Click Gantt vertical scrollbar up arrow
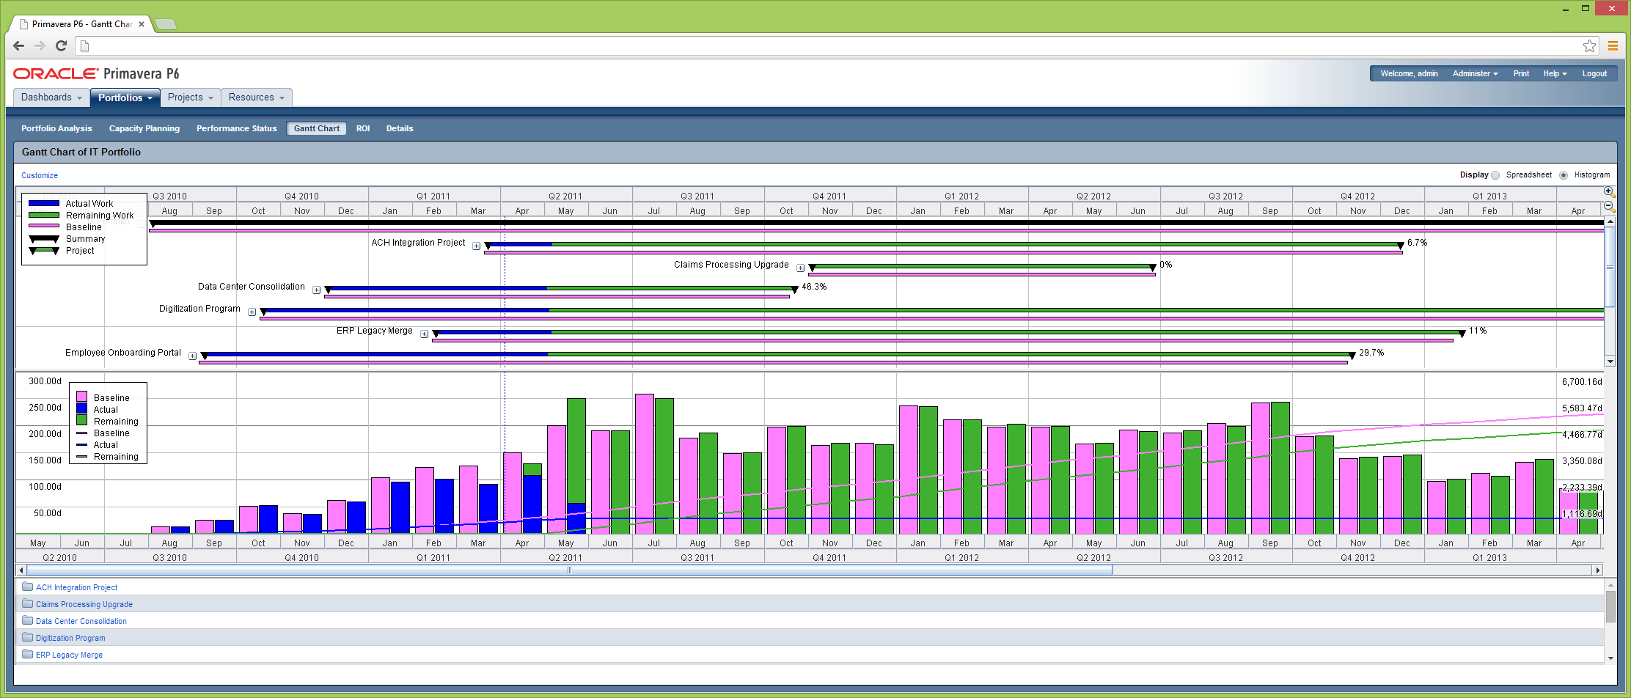 click(x=1610, y=221)
